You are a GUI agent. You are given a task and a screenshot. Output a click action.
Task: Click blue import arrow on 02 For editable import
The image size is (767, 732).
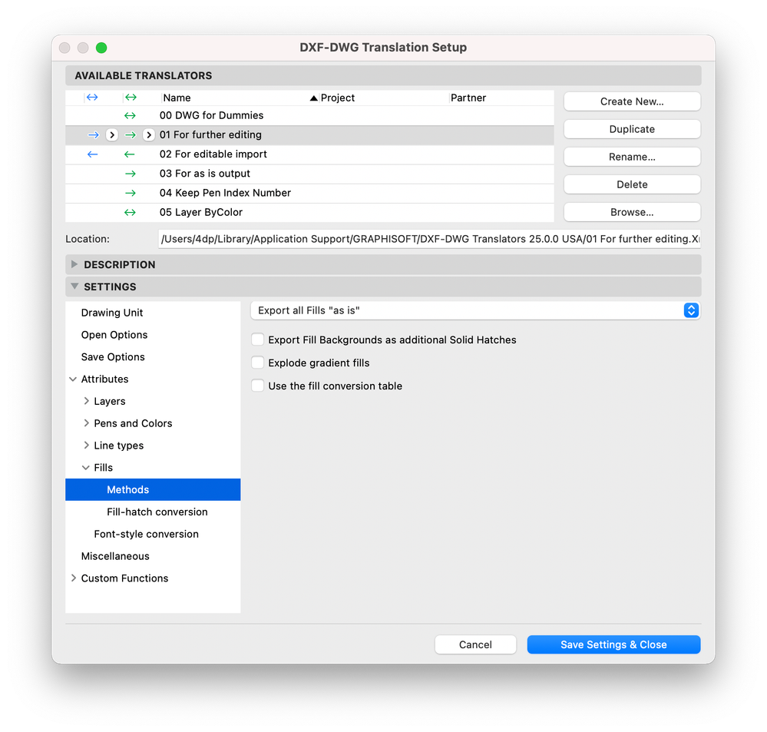[92, 154]
